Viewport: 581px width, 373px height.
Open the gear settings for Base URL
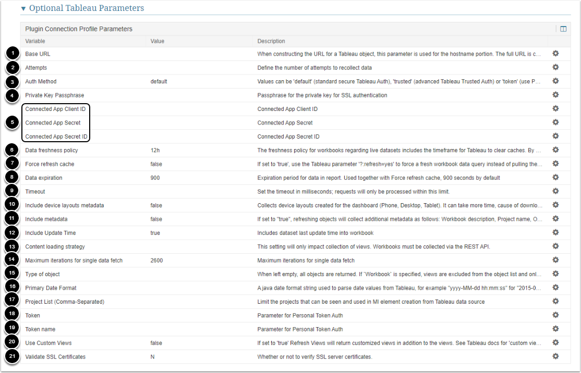[x=555, y=54]
